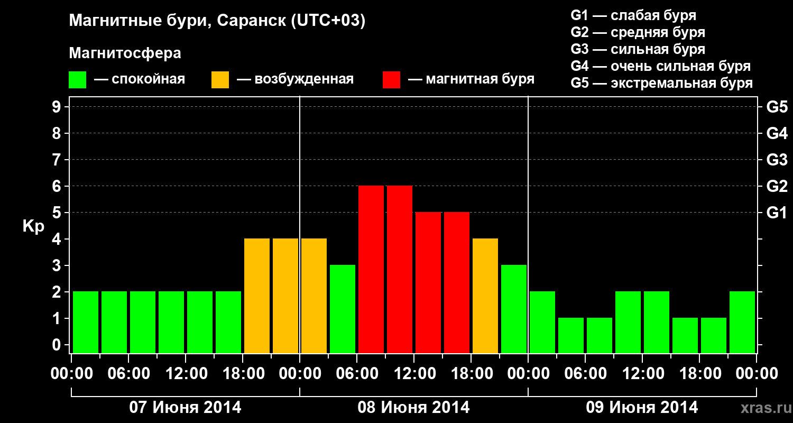Click the green bar starting at 12:00 on 07 Июня
The width and height of the screenshot is (793, 423).
[200, 323]
